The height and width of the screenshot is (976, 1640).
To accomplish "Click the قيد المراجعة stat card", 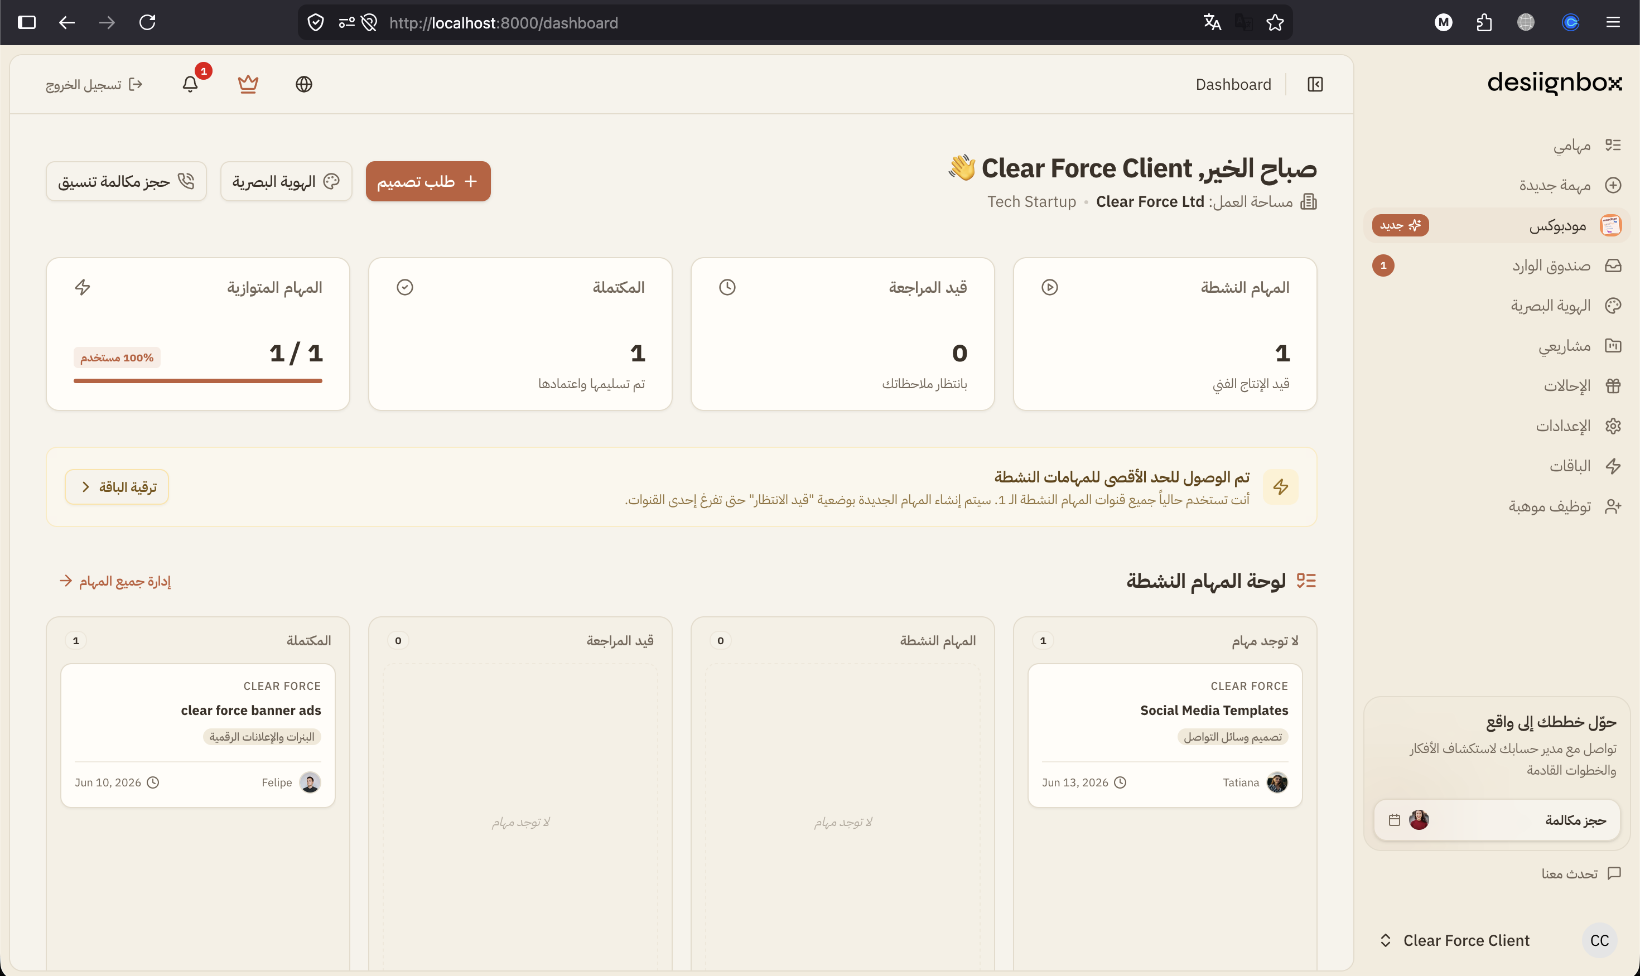I will coord(843,334).
